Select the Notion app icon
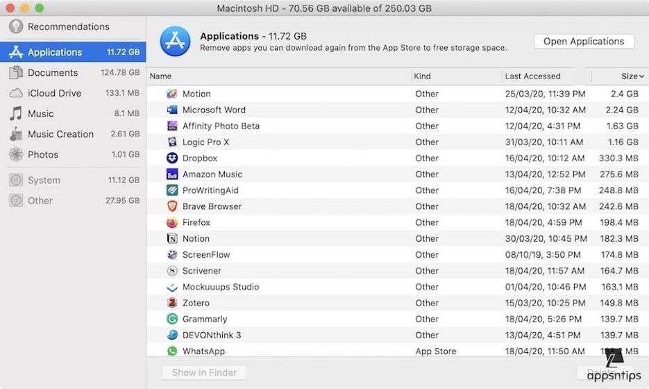This screenshot has height=389, width=649. 172,238
